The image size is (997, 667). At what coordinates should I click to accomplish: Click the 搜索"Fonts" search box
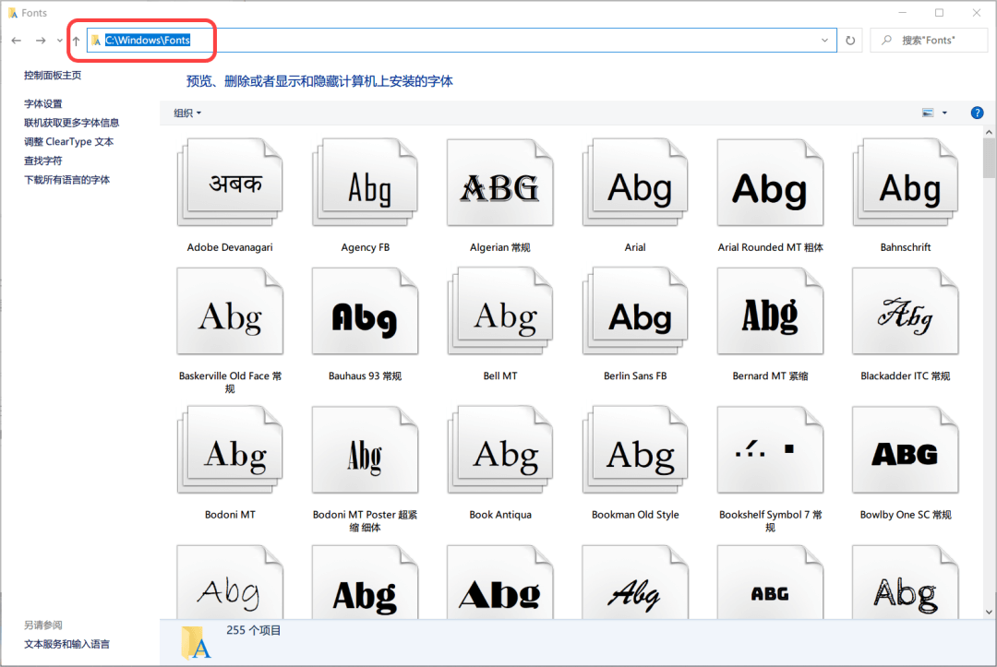(929, 40)
